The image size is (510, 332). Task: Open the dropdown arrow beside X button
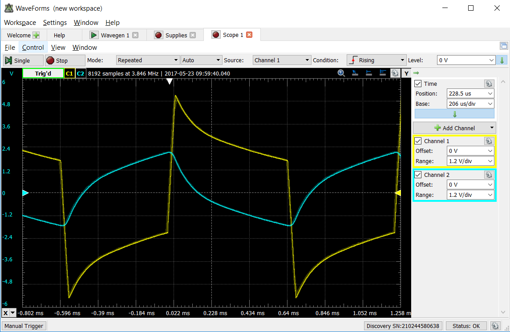coord(13,313)
